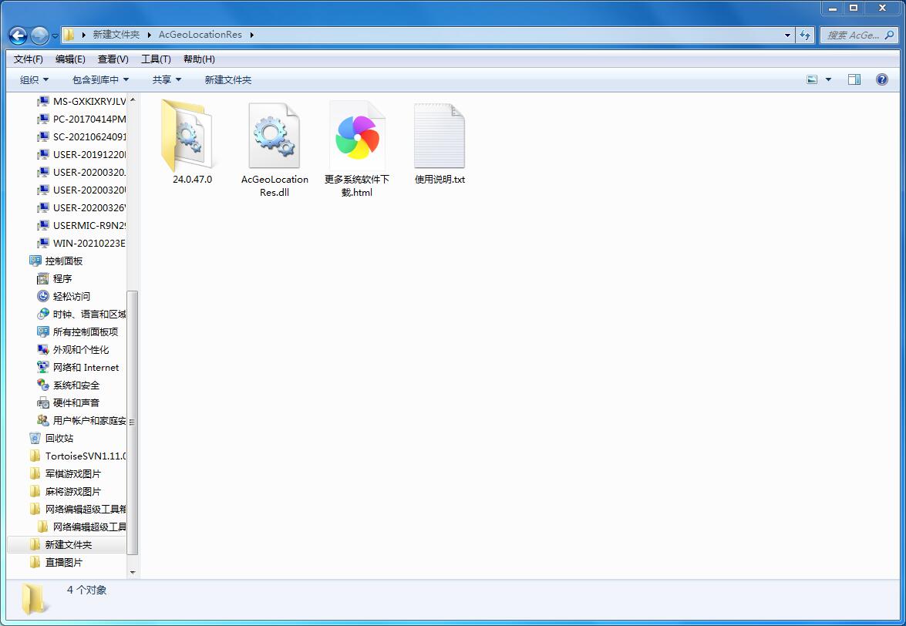Go forward with the Forward arrow button
Viewport: 906px width, 626px height.
point(39,35)
